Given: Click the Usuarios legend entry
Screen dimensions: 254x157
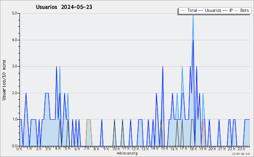Looking at the screenshot, I should [210, 10].
